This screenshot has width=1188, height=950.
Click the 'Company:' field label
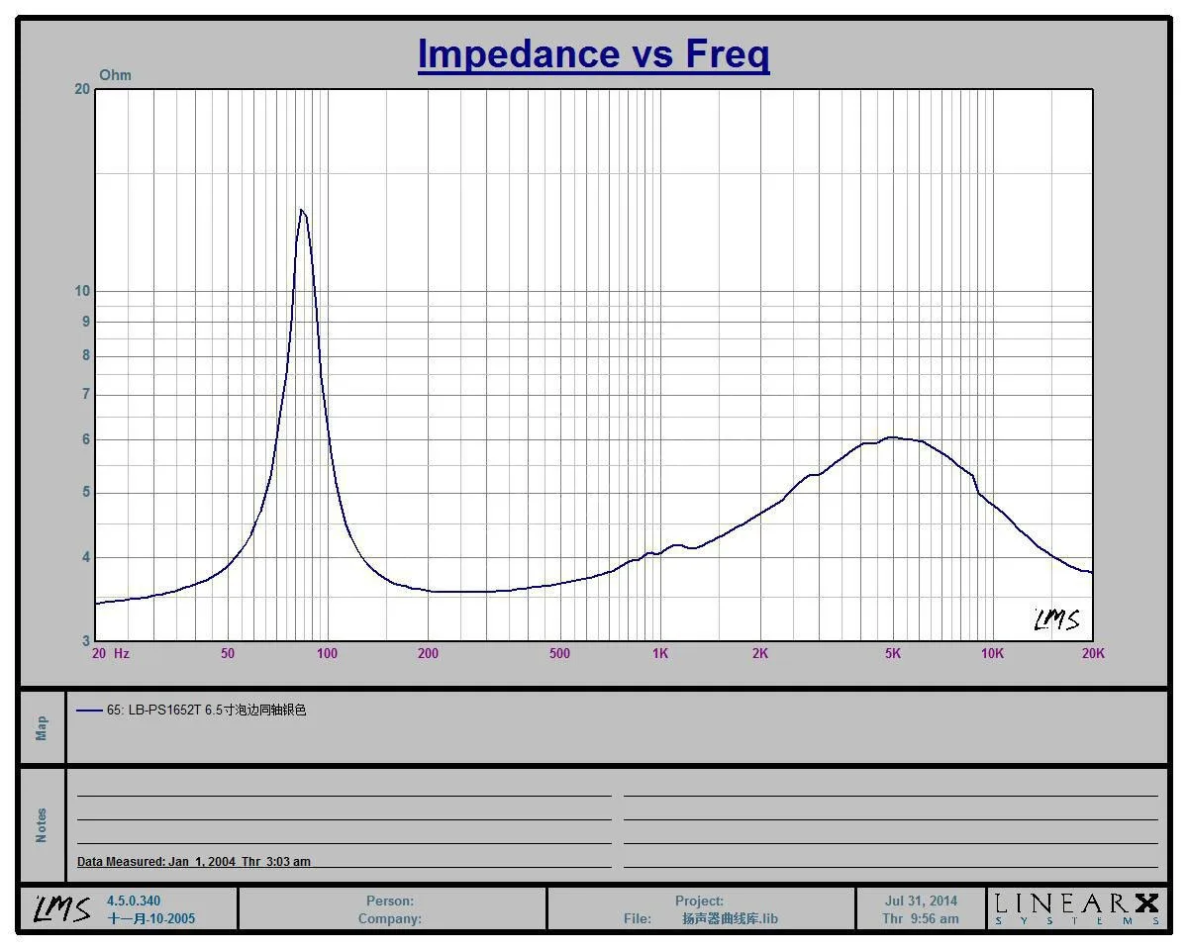coord(390,918)
